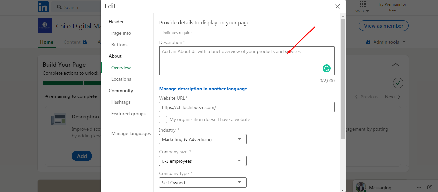Viewport: 438px width, 192px height.
Task: Click the Description card illustration icon
Action: click(59, 119)
